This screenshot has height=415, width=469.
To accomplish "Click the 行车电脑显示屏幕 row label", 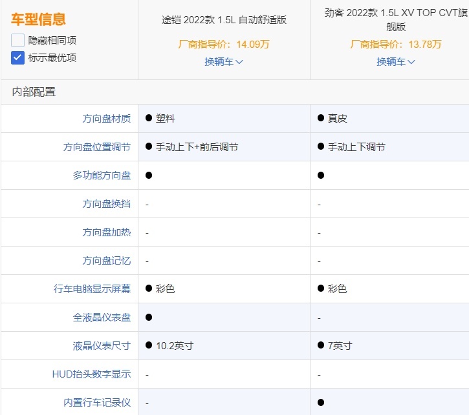I will pyautogui.click(x=92, y=288).
